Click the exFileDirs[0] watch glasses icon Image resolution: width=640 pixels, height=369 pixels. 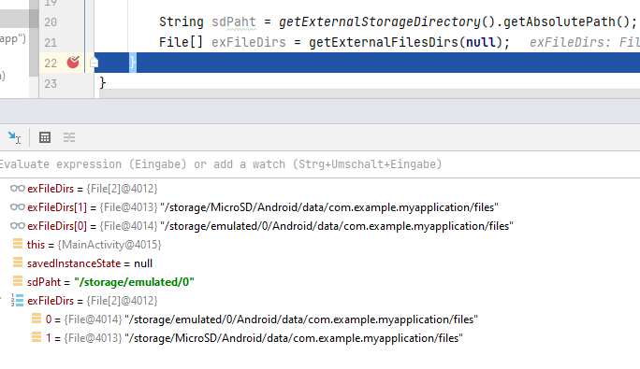[x=18, y=226]
